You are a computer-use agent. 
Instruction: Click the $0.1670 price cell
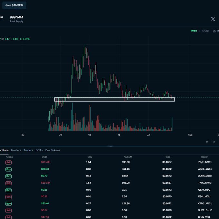coord(167,196)
